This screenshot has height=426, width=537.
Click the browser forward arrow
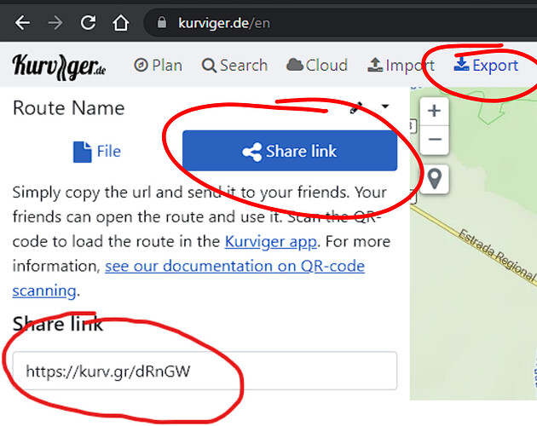[x=55, y=23]
